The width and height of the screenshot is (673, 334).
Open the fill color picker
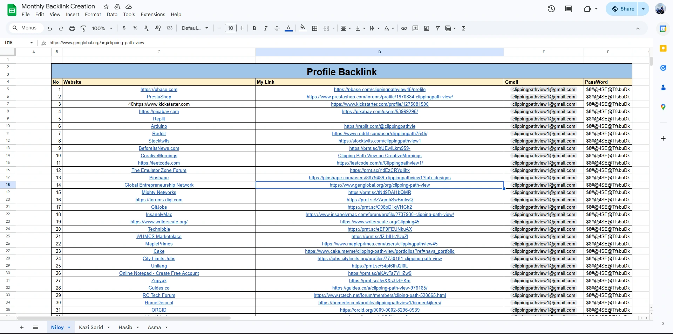pos(303,28)
